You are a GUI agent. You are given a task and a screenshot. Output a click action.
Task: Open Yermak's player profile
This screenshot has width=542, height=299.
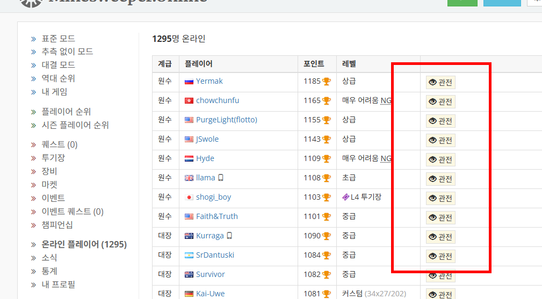pyautogui.click(x=209, y=81)
